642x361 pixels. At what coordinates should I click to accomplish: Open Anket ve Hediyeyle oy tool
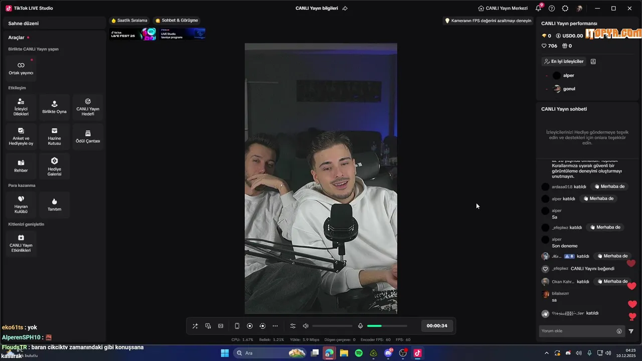click(21, 136)
